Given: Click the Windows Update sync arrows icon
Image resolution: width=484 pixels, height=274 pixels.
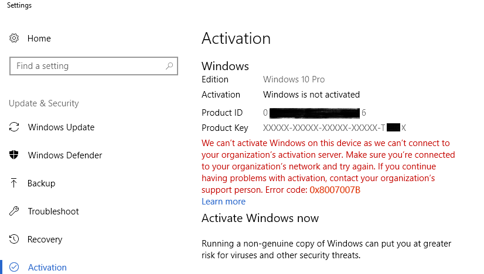Looking at the screenshot, I should click(14, 127).
